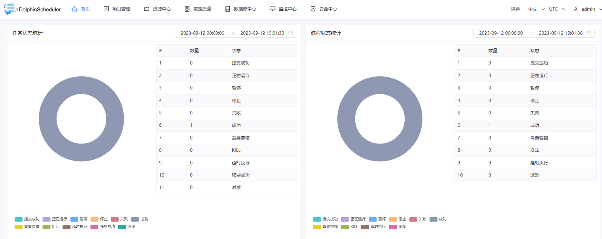Click the monitor center screen icon

[x=272, y=9]
